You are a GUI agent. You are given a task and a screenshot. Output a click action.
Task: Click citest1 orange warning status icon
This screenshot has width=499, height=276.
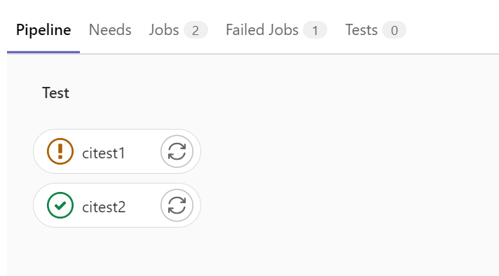click(60, 151)
